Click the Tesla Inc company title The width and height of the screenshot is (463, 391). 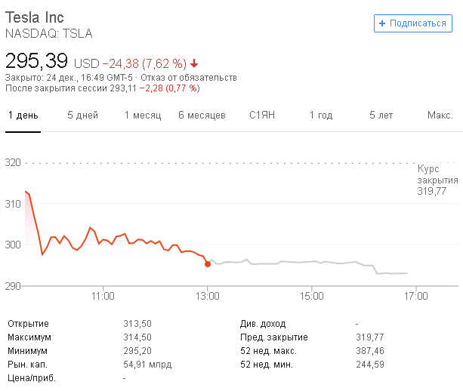click(x=35, y=17)
